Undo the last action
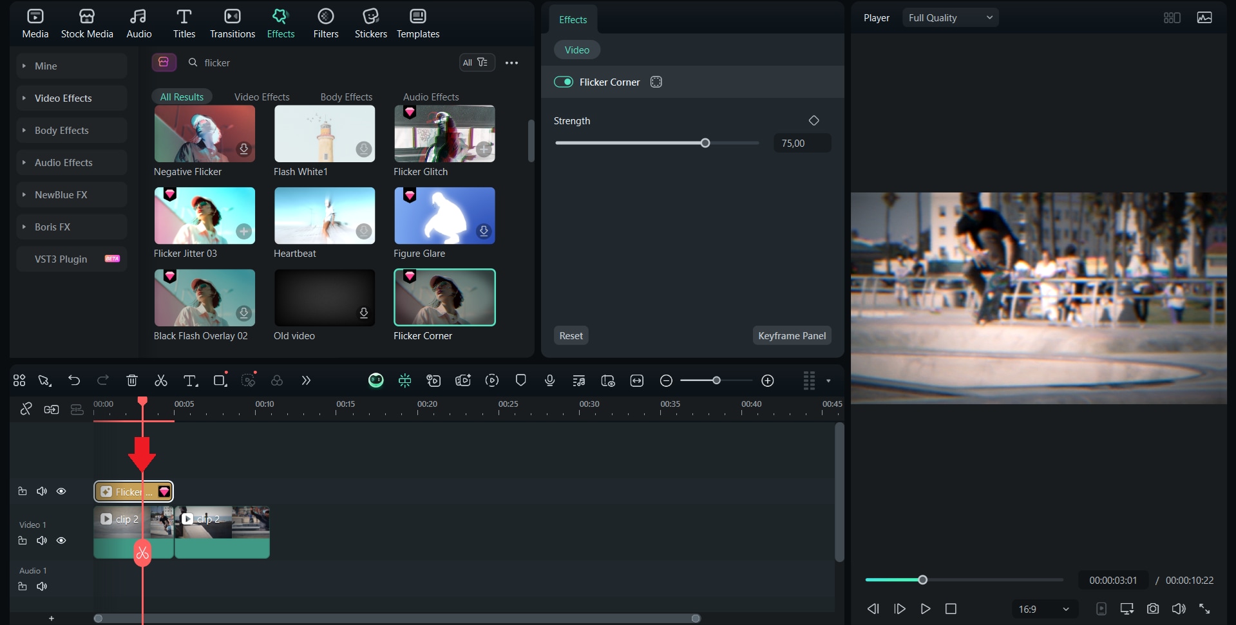Screen dimensions: 1236x625 tap(74, 380)
